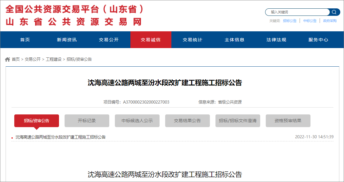Type in the keyword search field
This screenshot has width=344, height=182.
(x=297, y=12)
